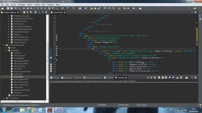Expand OrderRepository.java tree node
Screen dimensions: 202x113
click(x=9, y=16)
